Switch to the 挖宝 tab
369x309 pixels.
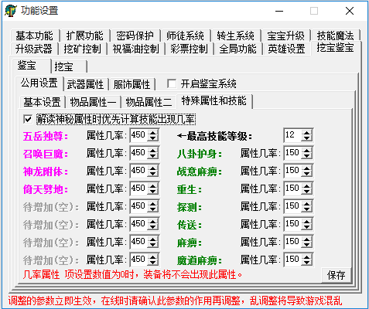[69, 66]
